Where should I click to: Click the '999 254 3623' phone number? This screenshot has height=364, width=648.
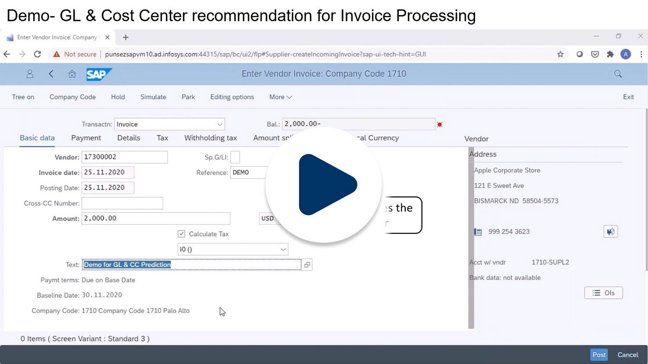click(509, 232)
